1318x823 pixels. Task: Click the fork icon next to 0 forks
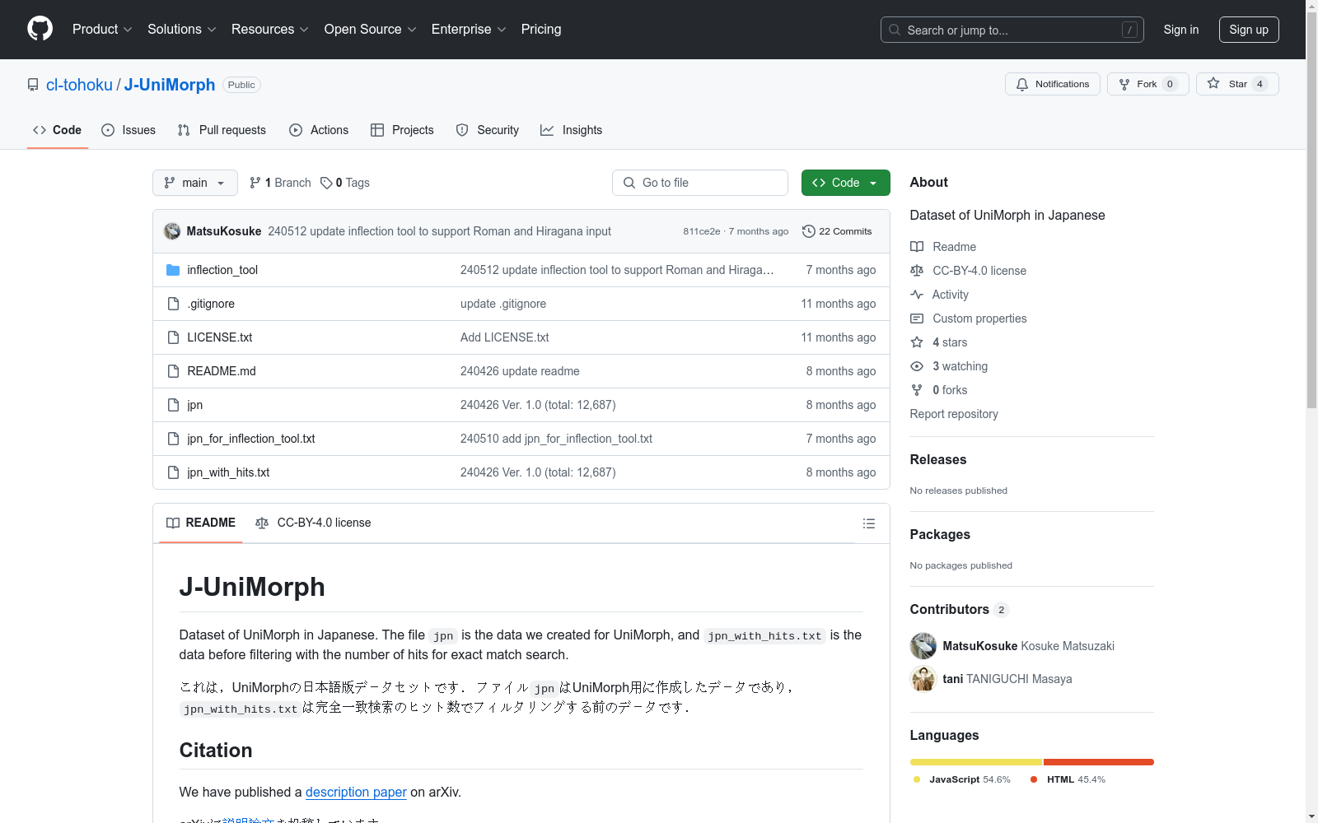click(917, 390)
